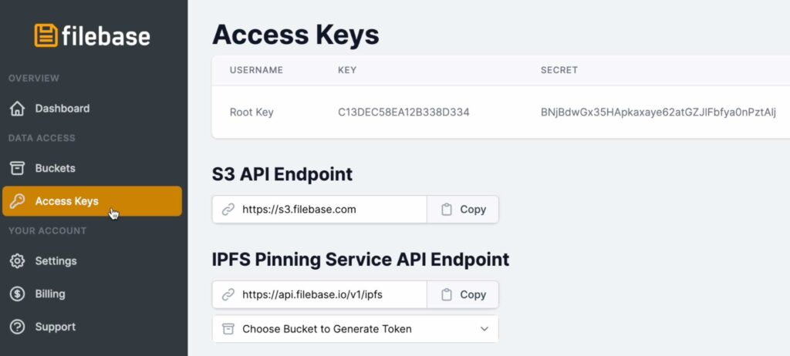790x356 pixels.
Task: Copy the IPFS Pinning Service endpoint
Action: 463,294
